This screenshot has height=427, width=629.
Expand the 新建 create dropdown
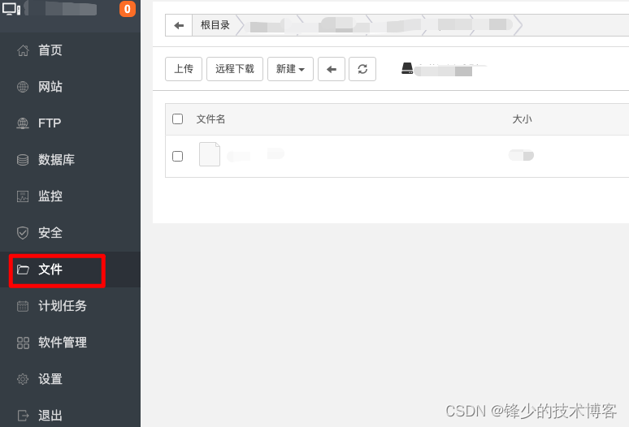290,69
